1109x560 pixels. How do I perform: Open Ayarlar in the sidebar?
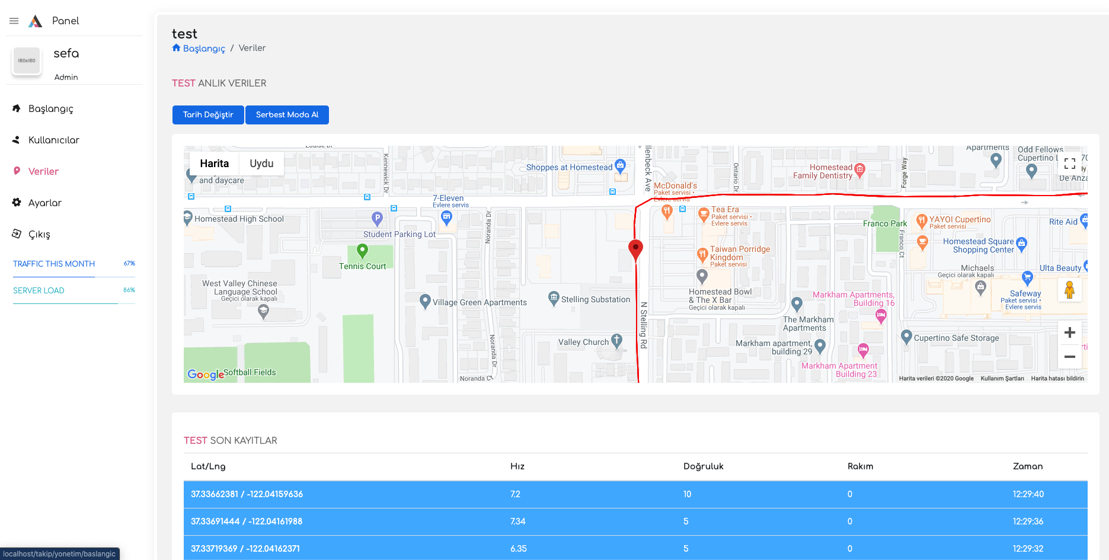click(x=45, y=203)
